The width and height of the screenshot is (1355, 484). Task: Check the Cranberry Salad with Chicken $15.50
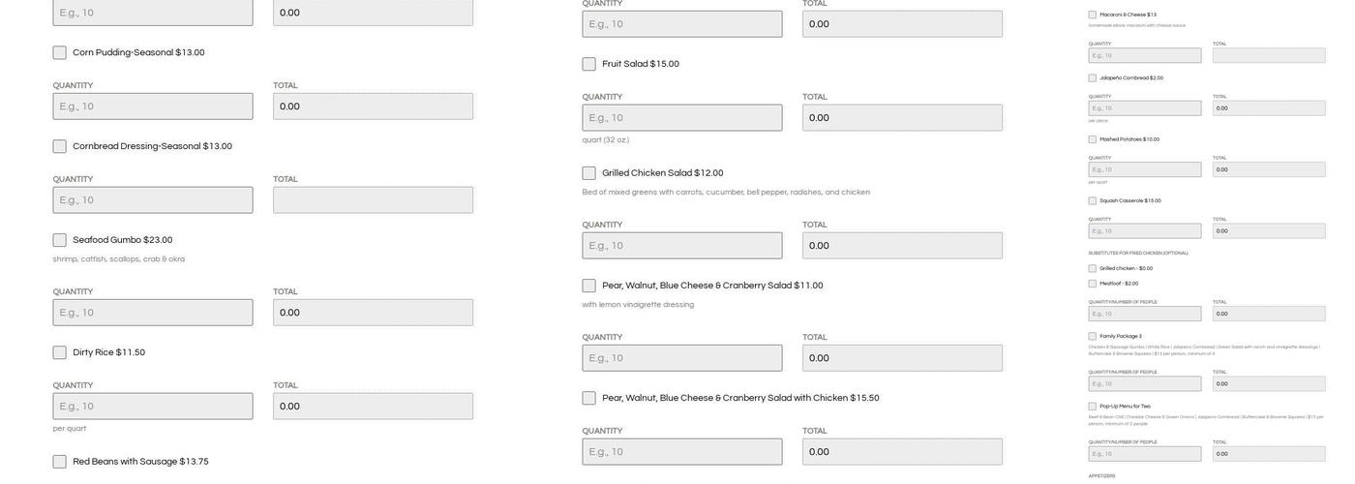click(x=589, y=399)
